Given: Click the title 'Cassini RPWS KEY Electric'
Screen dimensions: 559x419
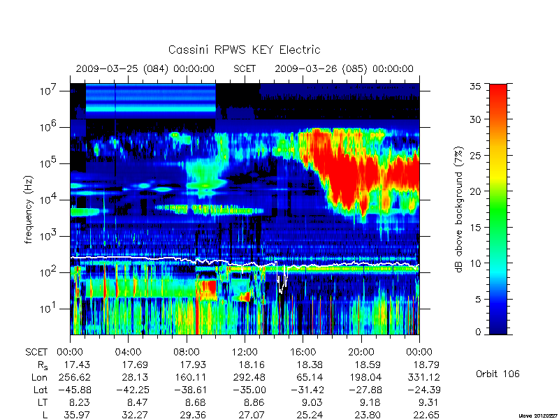Looking at the screenshot, I should (x=244, y=50).
